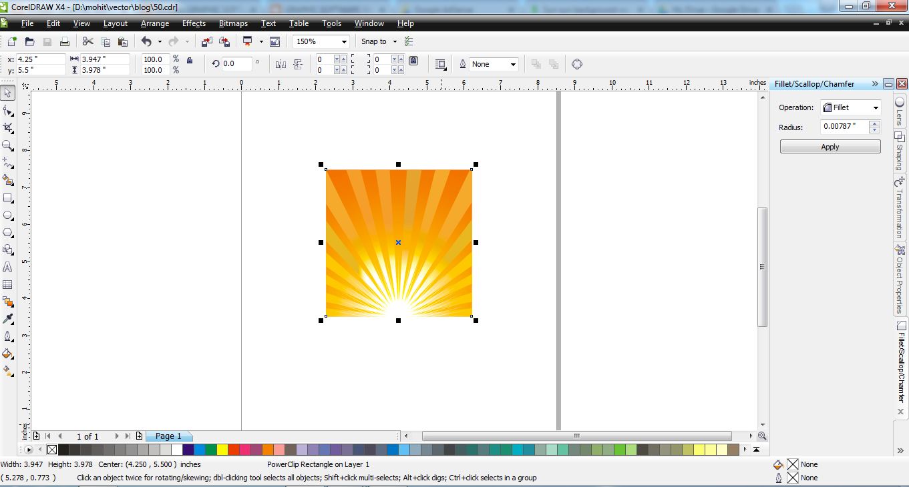Enable snapping via Snap to control

pyautogui.click(x=376, y=41)
